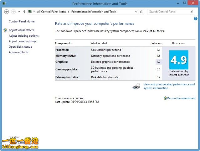Expand the address bar chevron for parent locations
The width and height of the screenshot is (200, 151).
[34, 12]
